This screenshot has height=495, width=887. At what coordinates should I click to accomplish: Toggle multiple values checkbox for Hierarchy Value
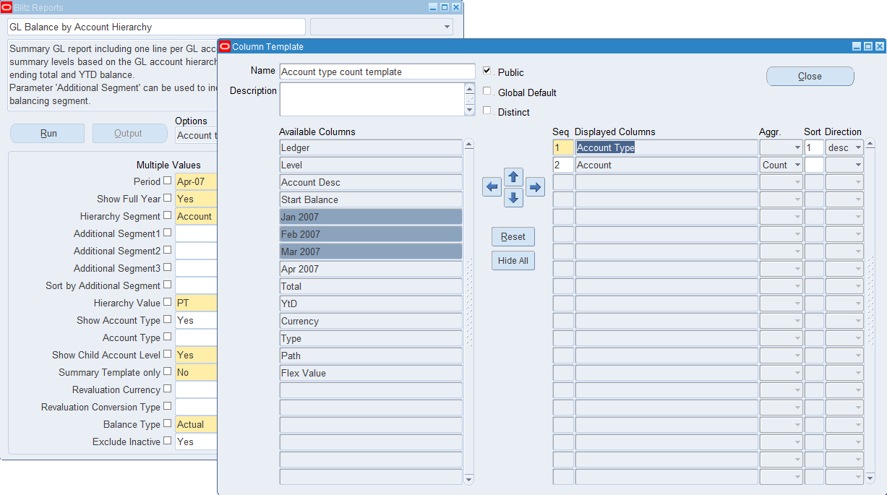pos(168,302)
